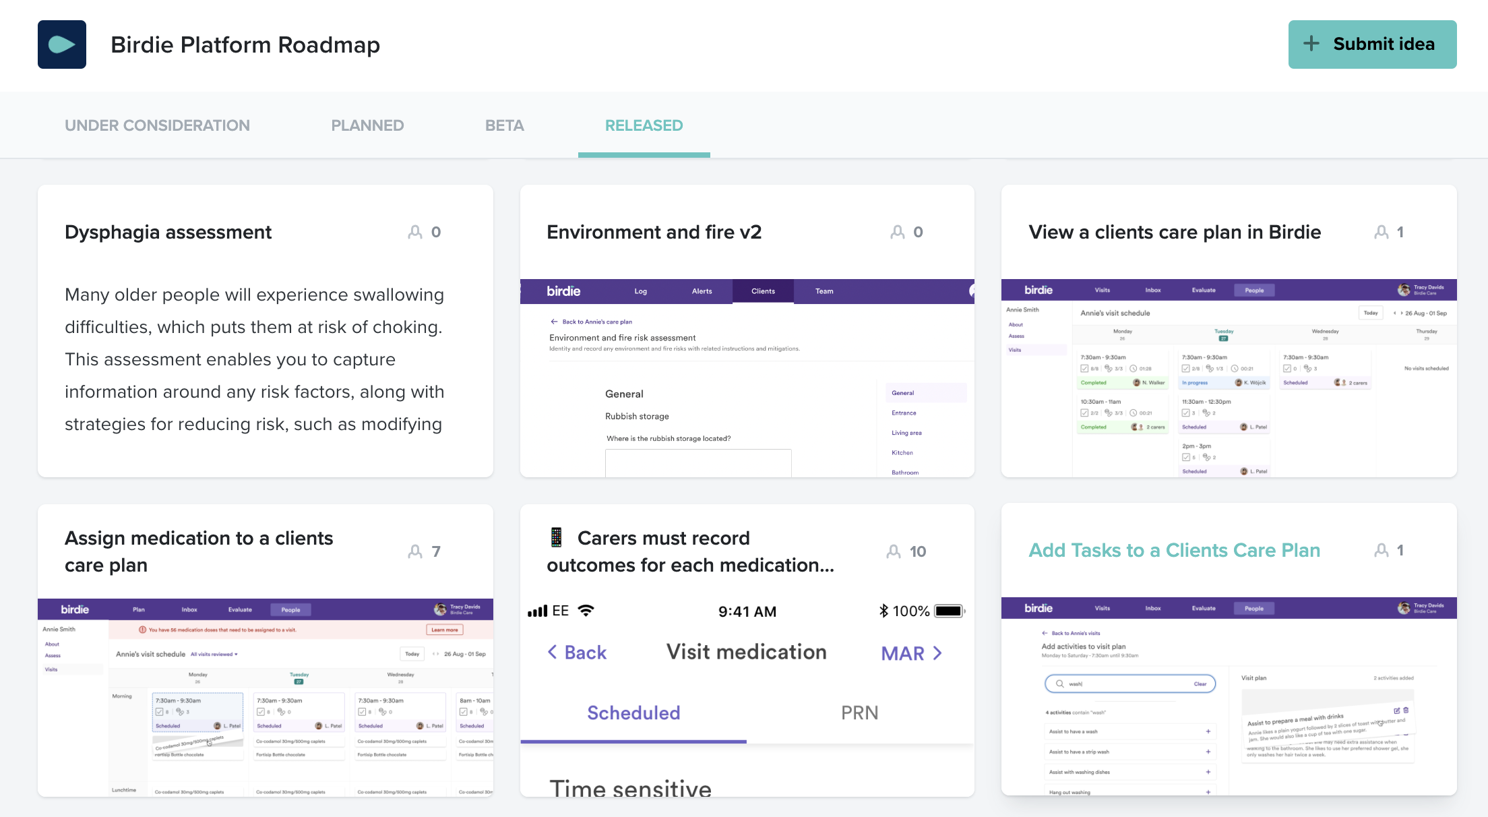Switch to the Planned tab
1488x817 pixels.
point(367,125)
